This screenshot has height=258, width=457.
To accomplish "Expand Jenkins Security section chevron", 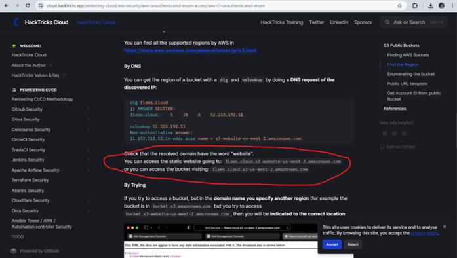I will (88, 160).
